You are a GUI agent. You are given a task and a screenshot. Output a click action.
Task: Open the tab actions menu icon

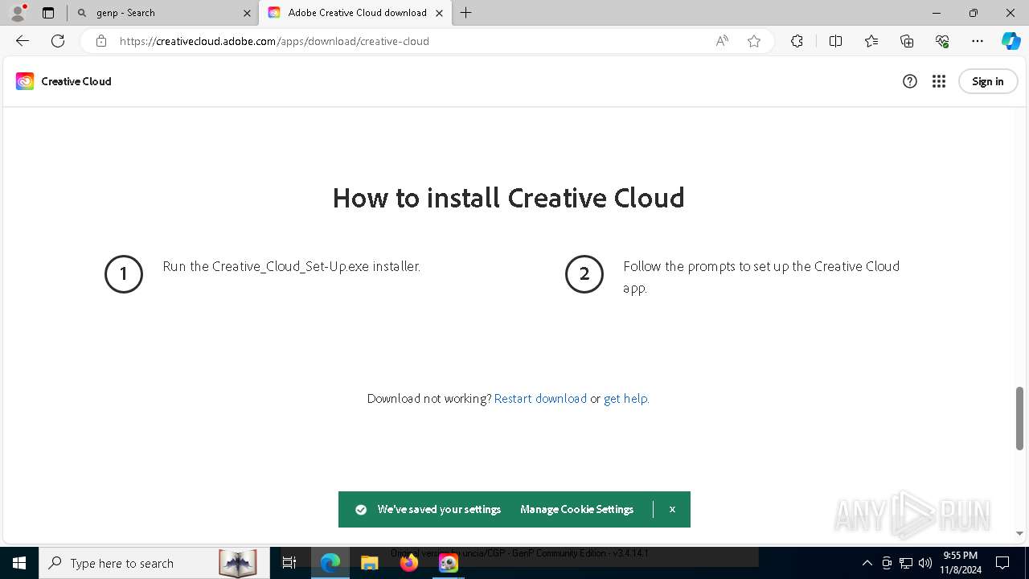(x=48, y=13)
